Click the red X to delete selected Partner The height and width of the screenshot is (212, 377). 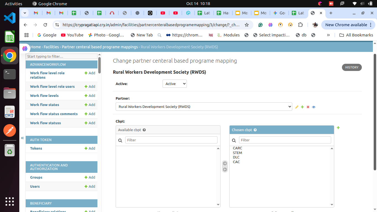click(x=308, y=107)
